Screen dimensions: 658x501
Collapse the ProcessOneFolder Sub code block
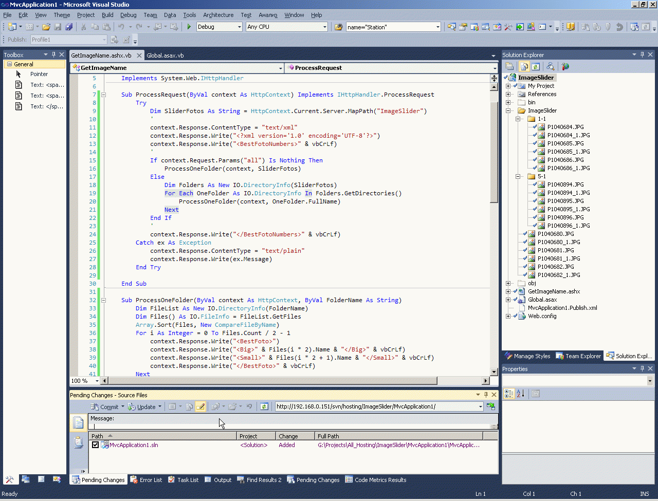point(103,300)
